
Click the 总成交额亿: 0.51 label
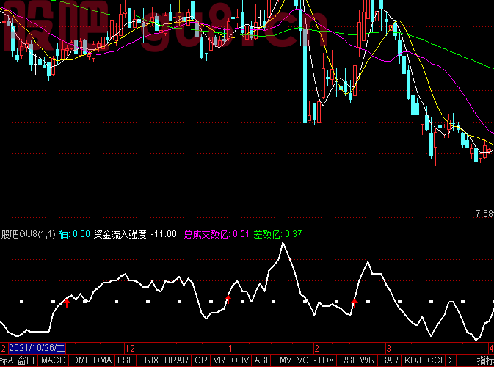[217, 234]
